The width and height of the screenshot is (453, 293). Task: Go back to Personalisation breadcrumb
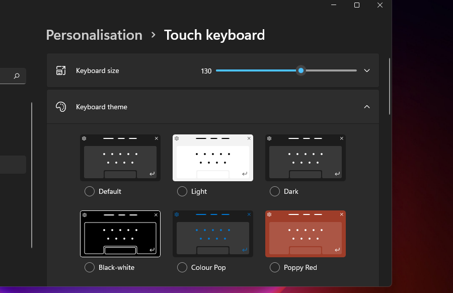(94, 35)
